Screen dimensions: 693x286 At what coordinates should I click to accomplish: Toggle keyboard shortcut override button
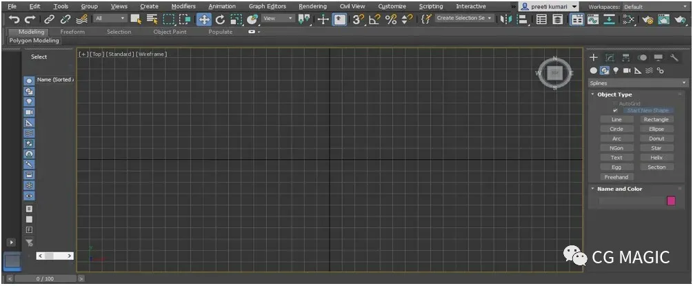[339, 19]
